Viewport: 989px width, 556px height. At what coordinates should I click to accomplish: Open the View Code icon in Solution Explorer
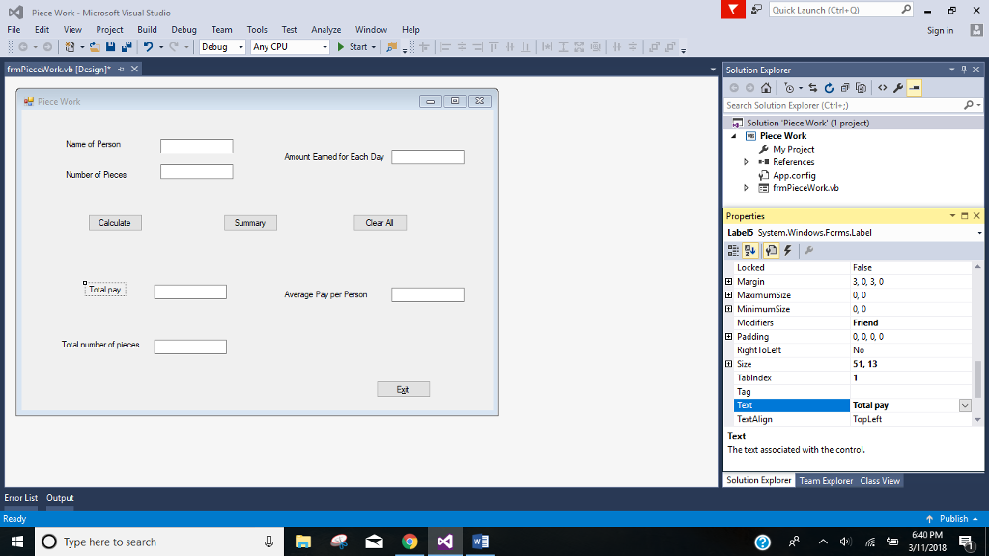pyautogui.click(x=882, y=87)
